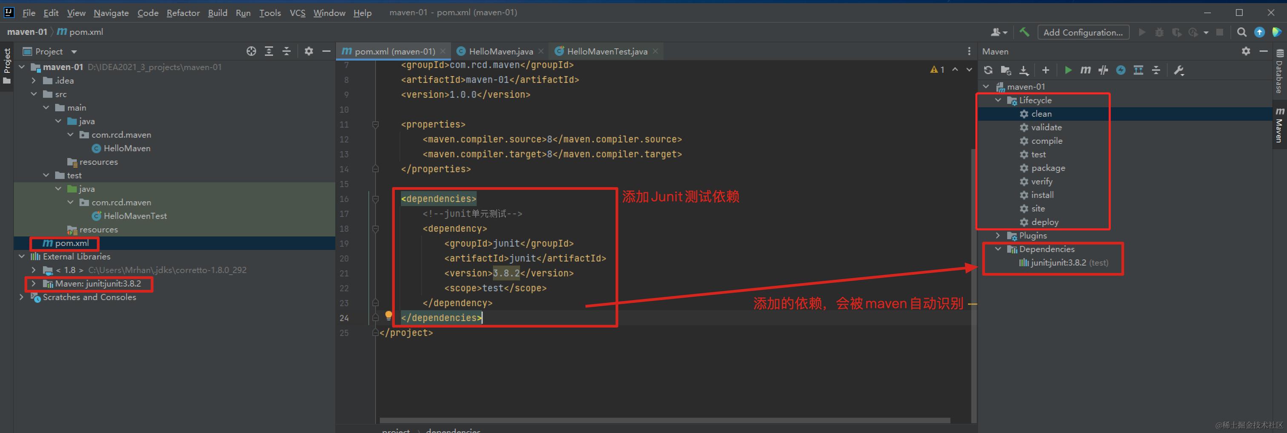The width and height of the screenshot is (1287, 433).
Task: Select the deploy lifecycle goal
Action: pos(1045,222)
